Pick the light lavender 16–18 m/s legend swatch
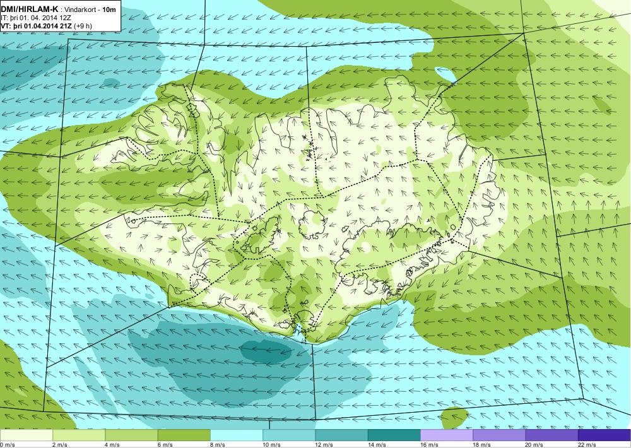The width and height of the screenshot is (631, 448). 447,435
